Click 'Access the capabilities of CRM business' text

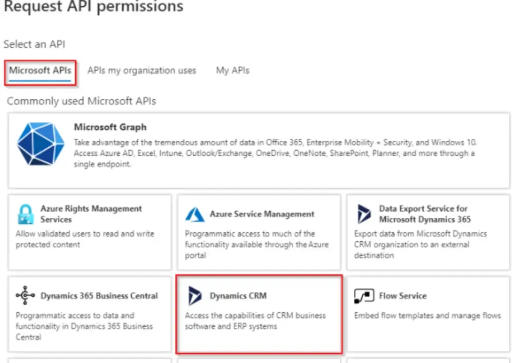(x=256, y=316)
